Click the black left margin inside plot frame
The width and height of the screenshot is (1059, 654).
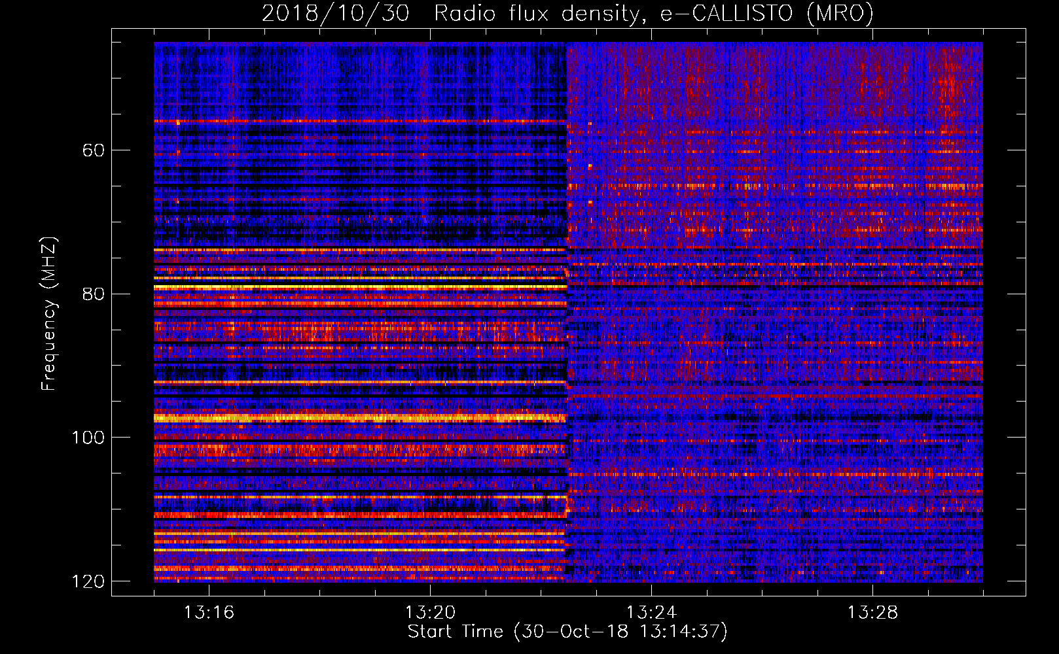click(132, 314)
